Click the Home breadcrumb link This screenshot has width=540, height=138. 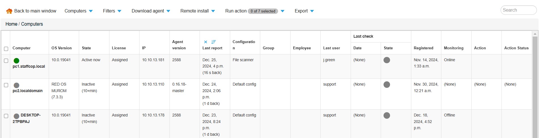tap(11, 24)
